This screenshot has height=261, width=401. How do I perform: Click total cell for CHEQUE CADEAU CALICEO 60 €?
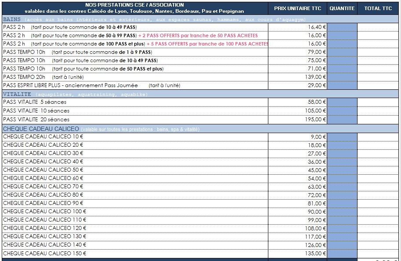(x=378, y=178)
